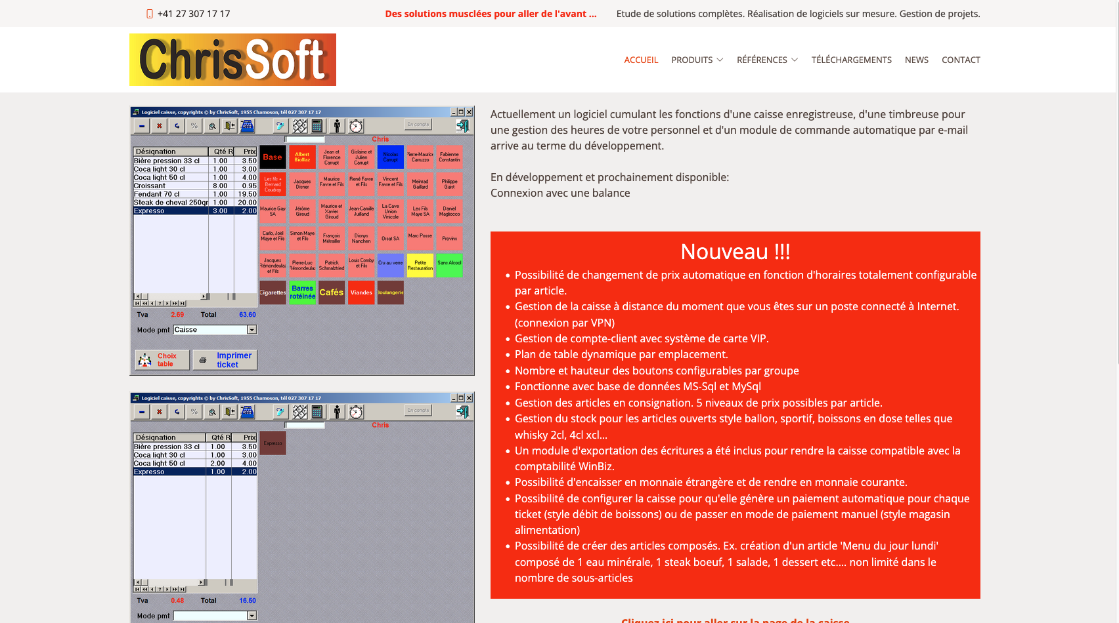Viewport: 1119px width, 623px height.
Task: Select the Steak de cheval 250gr row
Action: [195, 203]
